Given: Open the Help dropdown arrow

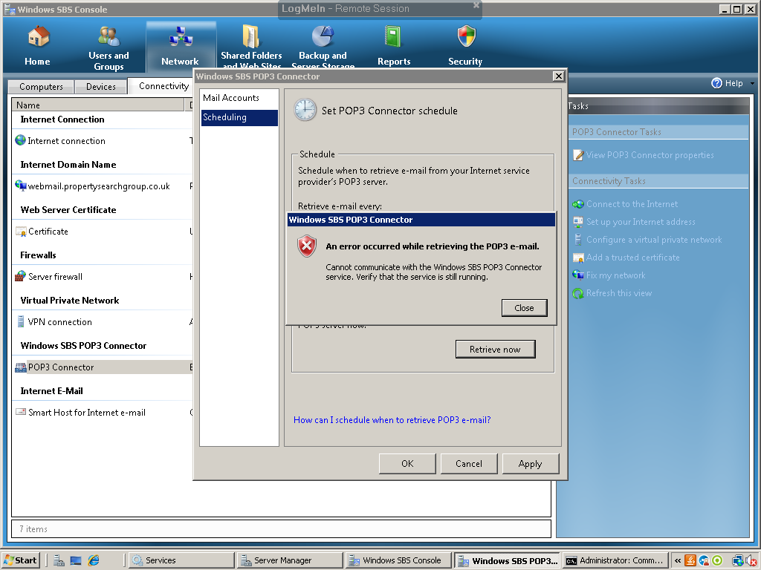Looking at the screenshot, I should [752, 83].
